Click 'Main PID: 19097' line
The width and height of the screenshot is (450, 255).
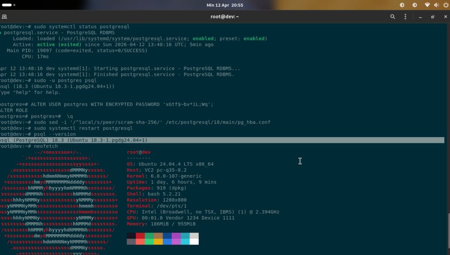[x=77, y=51]
